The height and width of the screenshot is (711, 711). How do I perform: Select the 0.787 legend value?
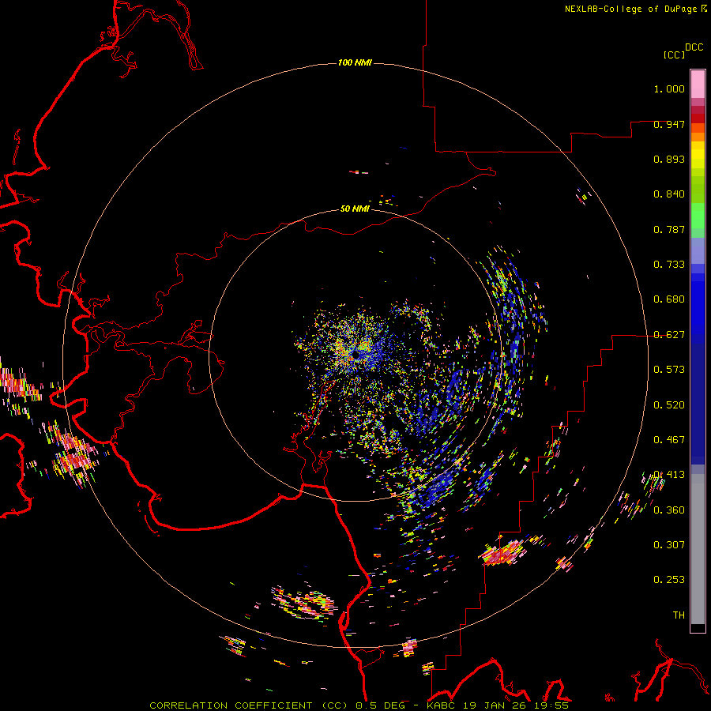coord(669,229)
